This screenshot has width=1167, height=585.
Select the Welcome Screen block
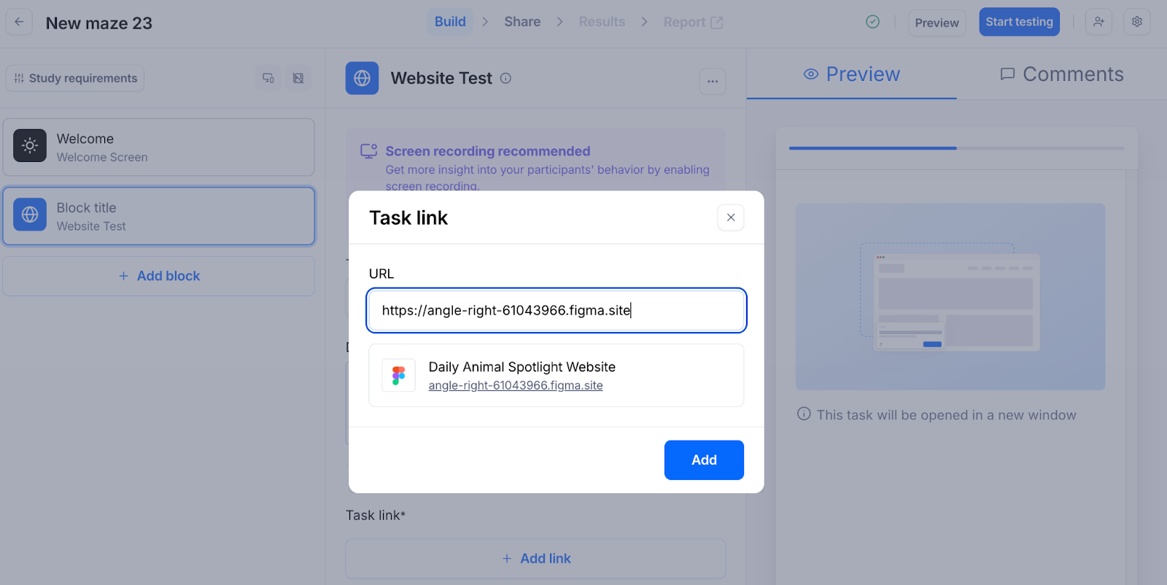[x=158, y=147]
